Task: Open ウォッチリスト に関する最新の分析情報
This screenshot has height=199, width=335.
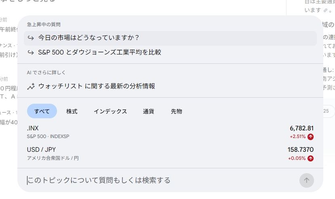Action: (97, 86)
